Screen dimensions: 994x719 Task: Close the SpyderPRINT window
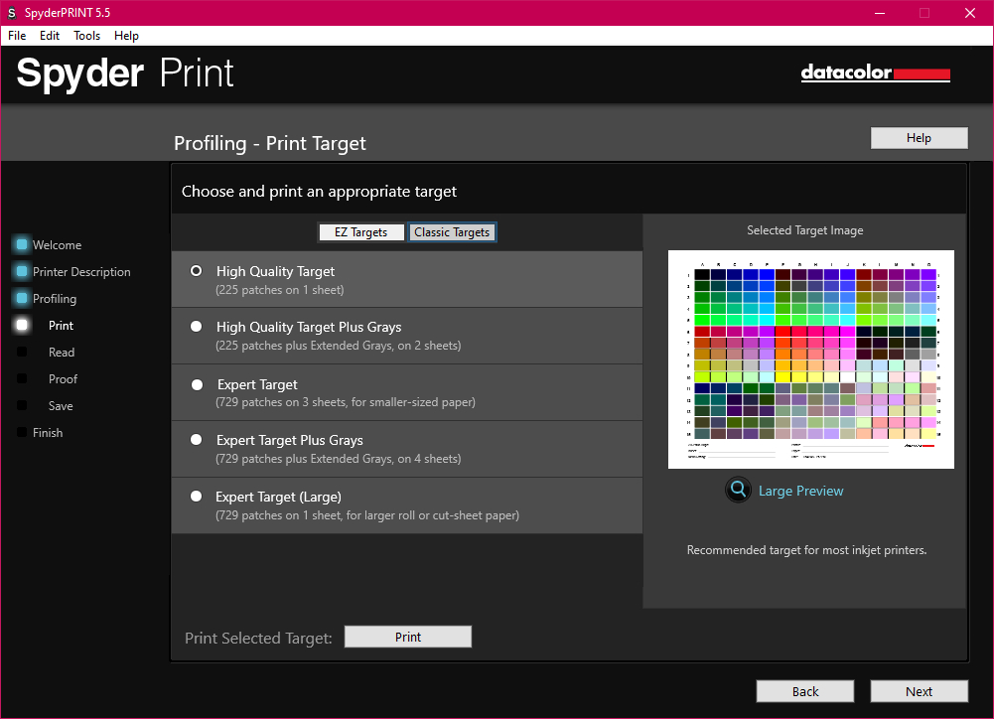click(x=970, y=13)
